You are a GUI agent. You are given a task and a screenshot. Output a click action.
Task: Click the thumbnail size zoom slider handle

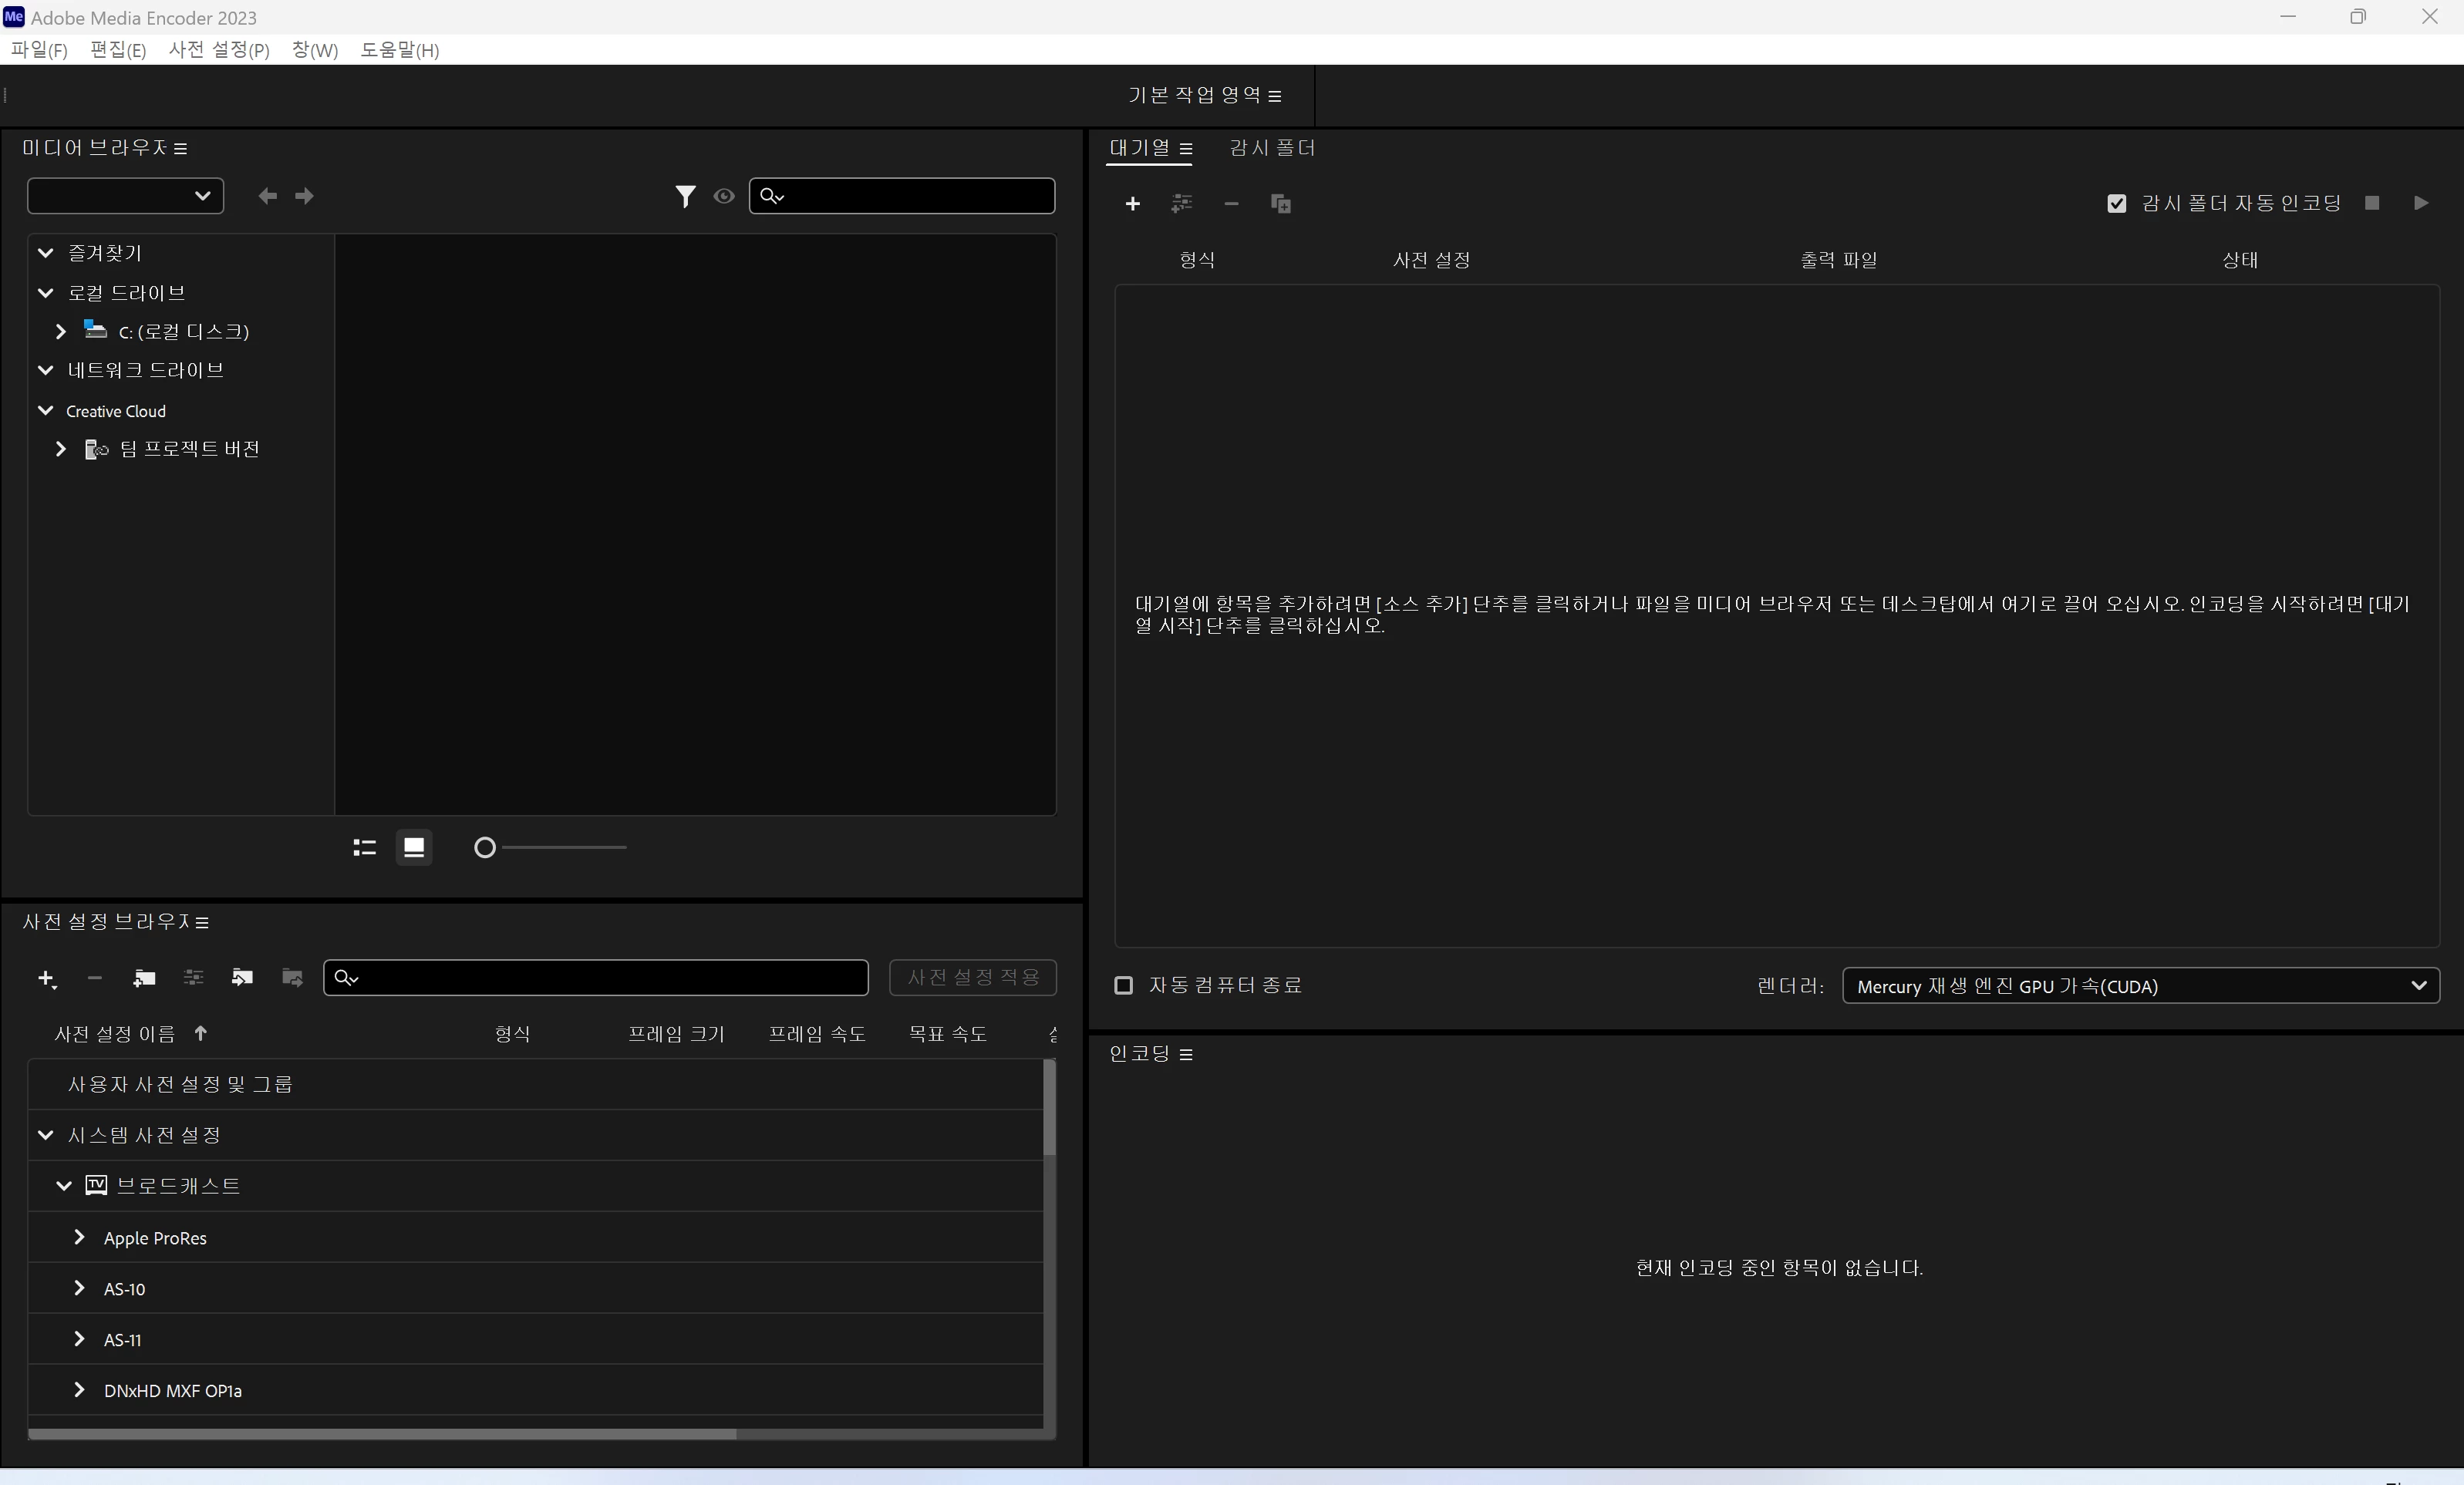(485, 848)
